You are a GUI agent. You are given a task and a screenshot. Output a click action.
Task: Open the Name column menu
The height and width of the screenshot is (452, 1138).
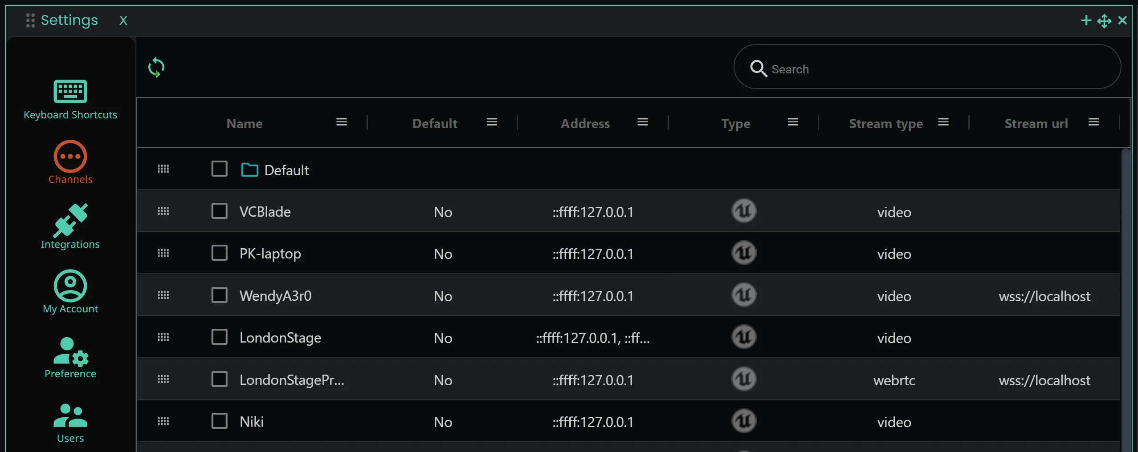(x=341, y=122)
